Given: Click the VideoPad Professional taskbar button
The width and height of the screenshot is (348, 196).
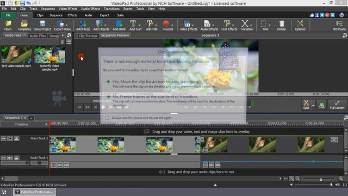Looking at the screenshot, I should [34, 192].
